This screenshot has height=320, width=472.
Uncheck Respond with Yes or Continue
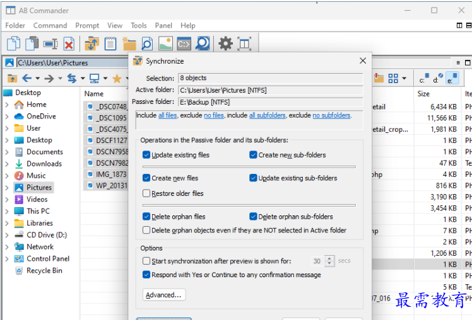146,275
